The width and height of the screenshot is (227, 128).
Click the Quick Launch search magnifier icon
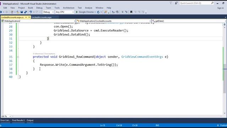coord(212,3)
